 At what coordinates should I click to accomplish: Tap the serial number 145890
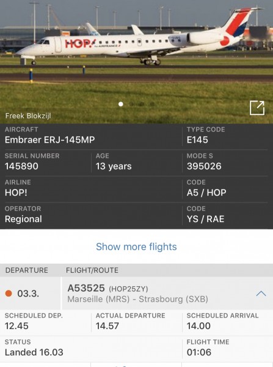click(21, 166)
